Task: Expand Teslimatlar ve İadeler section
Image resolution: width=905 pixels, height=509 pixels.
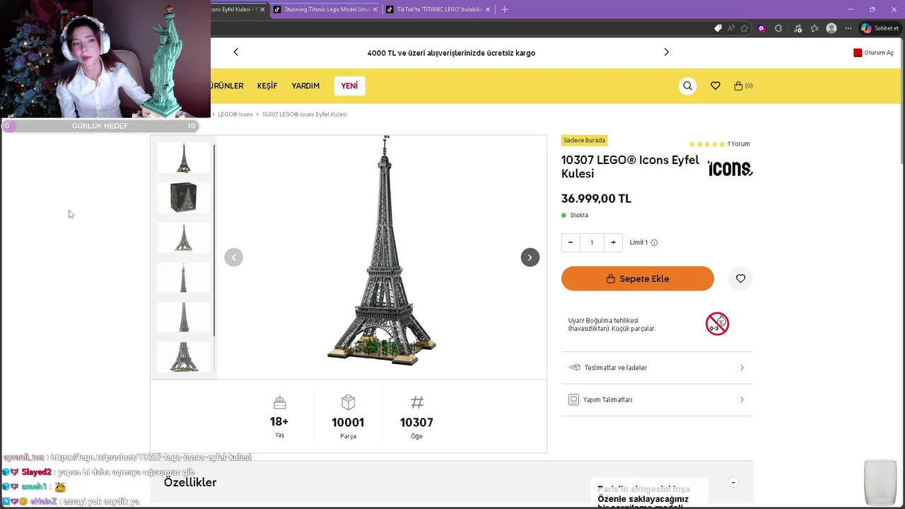Action: click(656, 368)
